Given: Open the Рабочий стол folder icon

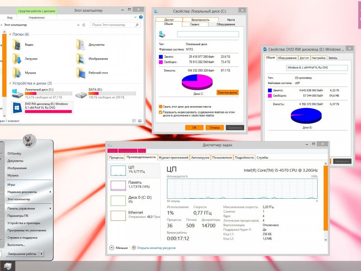Looking at the screenshot, I should pos(80,73).
